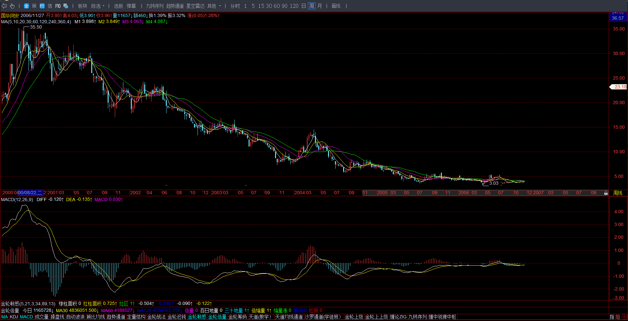Image resolution: width=628 pixels, height=321 pixels.
Task: Open the 周线 period selector
Action: pyautogui.click(x=618, y=193)
